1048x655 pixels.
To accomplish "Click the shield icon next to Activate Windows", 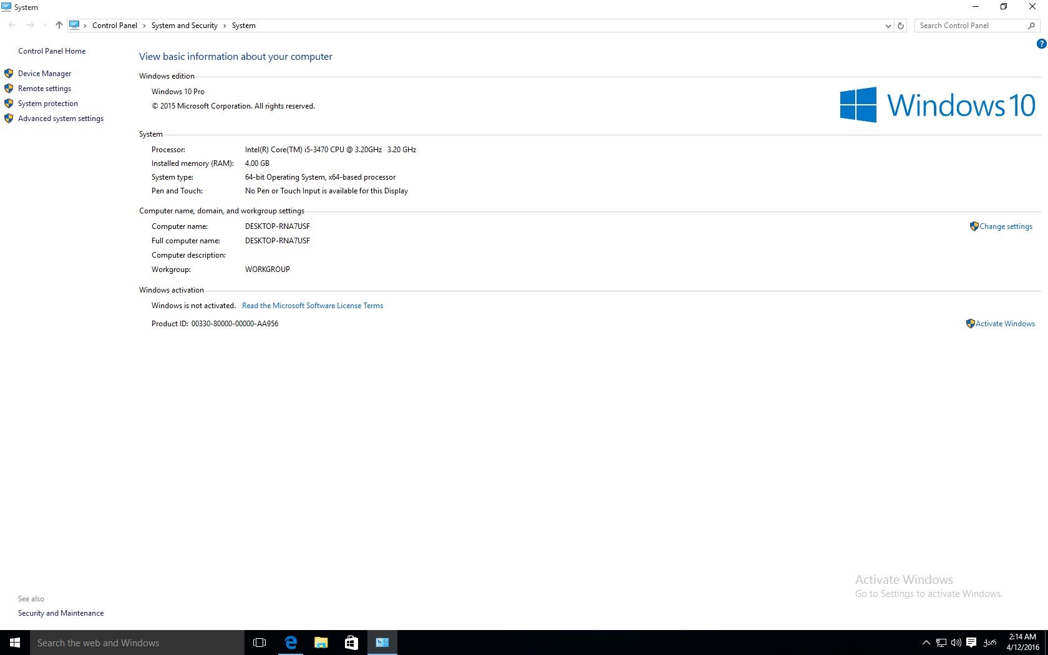I will click(x=970, y=324).
